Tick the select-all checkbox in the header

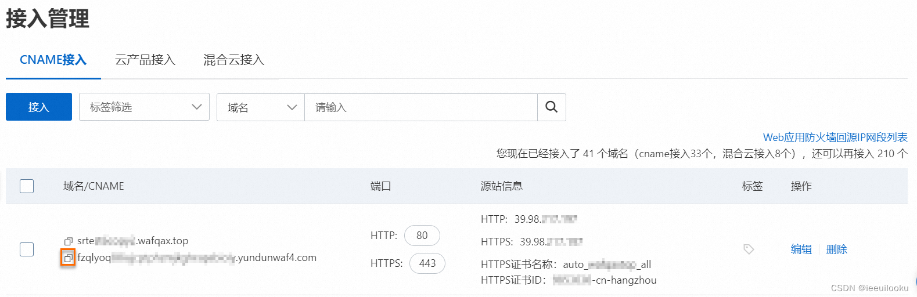(27, 186)
